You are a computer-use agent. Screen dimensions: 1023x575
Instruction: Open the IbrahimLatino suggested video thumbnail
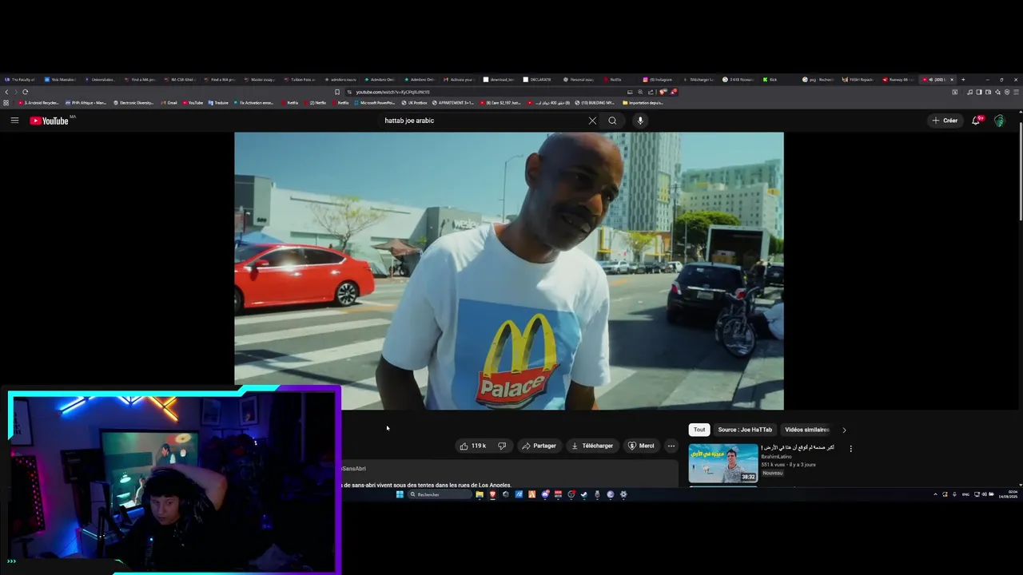pyautogui.click(x=723, y=463)
